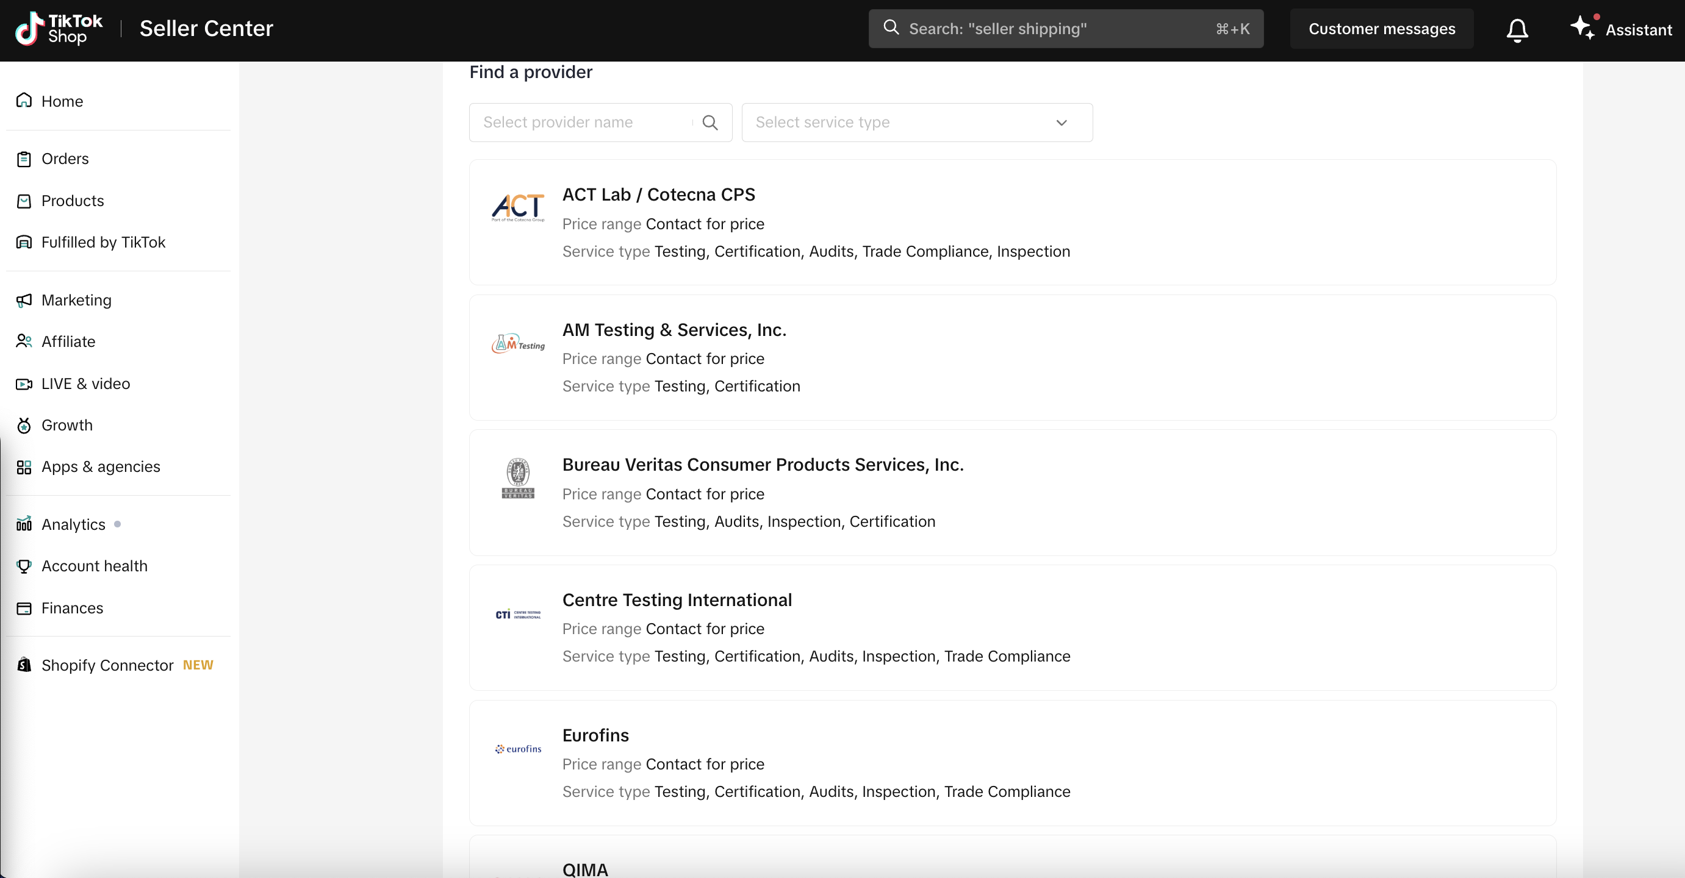Open ACT Lab / Cotecna CPS provider
1685x878 pixels.
coord(658,195)
